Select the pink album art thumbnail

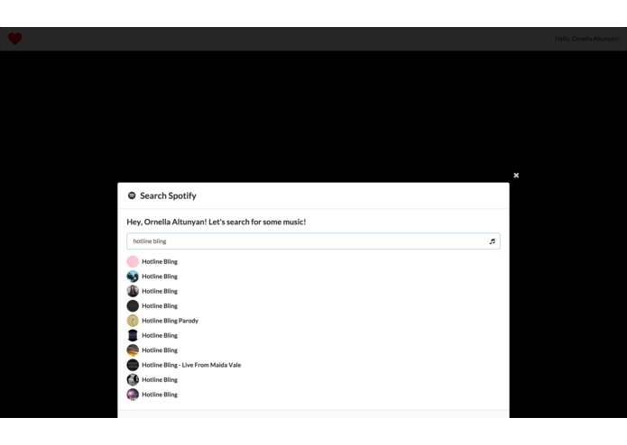133,261
